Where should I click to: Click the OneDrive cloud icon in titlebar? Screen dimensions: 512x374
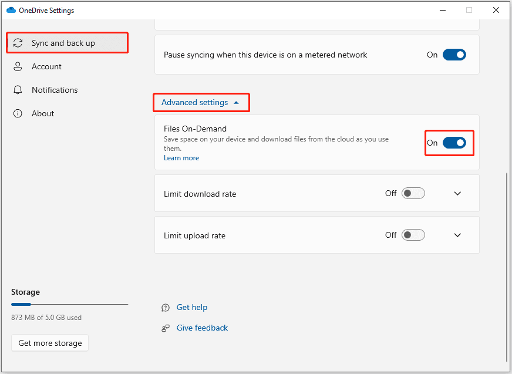tap(11, 10)
